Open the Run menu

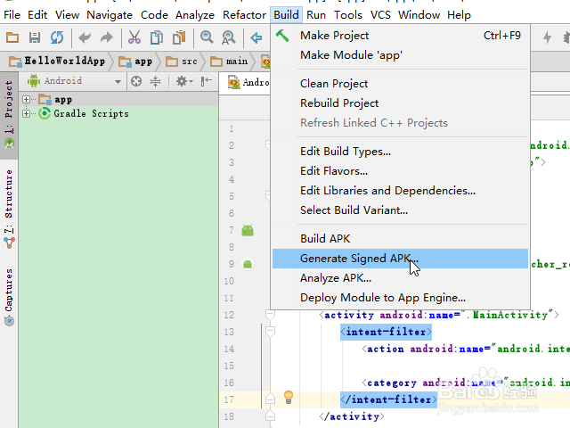click(316, 15)
